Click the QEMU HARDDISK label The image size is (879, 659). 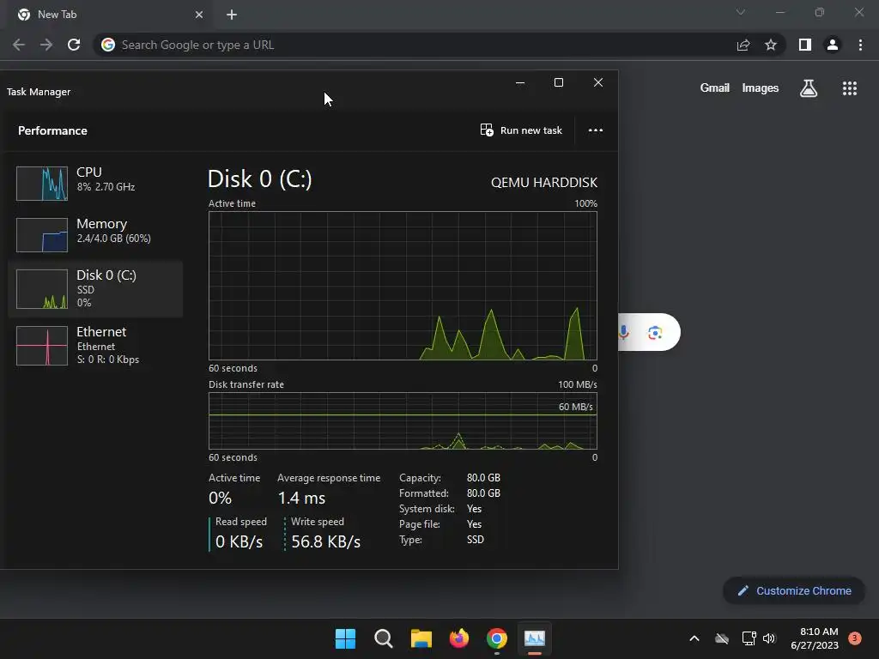coord(543,183)
